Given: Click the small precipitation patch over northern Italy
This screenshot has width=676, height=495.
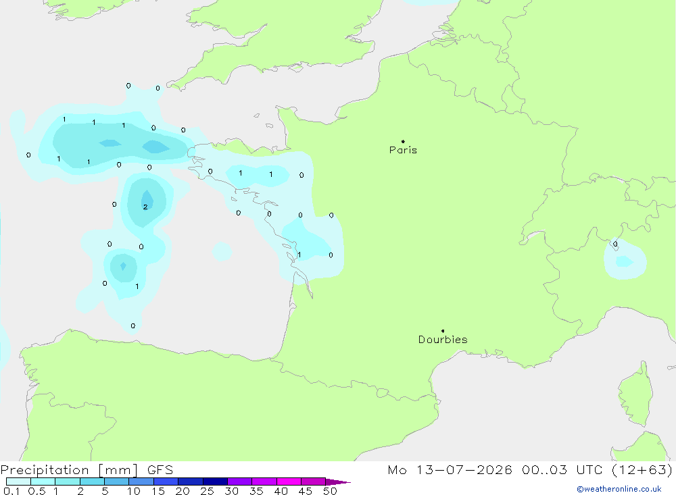Looking at the screenshot, I should pyautogui.click(x=625, y=259).
